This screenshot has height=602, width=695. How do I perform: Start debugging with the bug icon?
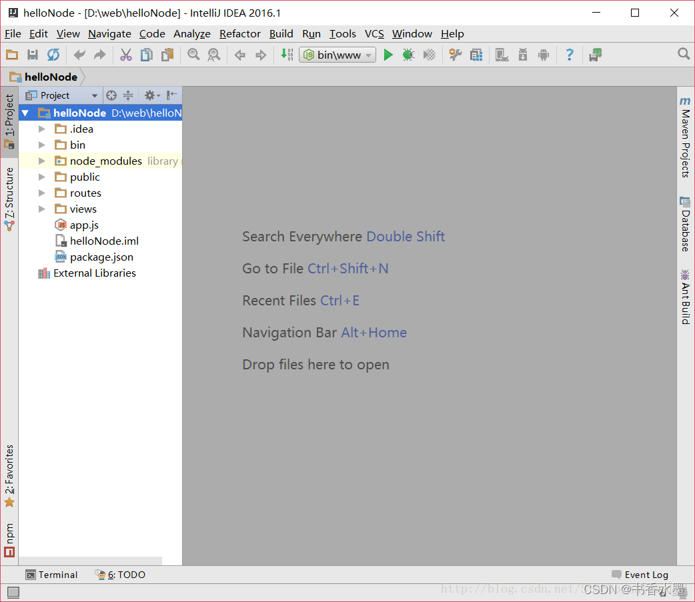coord(408,55)
